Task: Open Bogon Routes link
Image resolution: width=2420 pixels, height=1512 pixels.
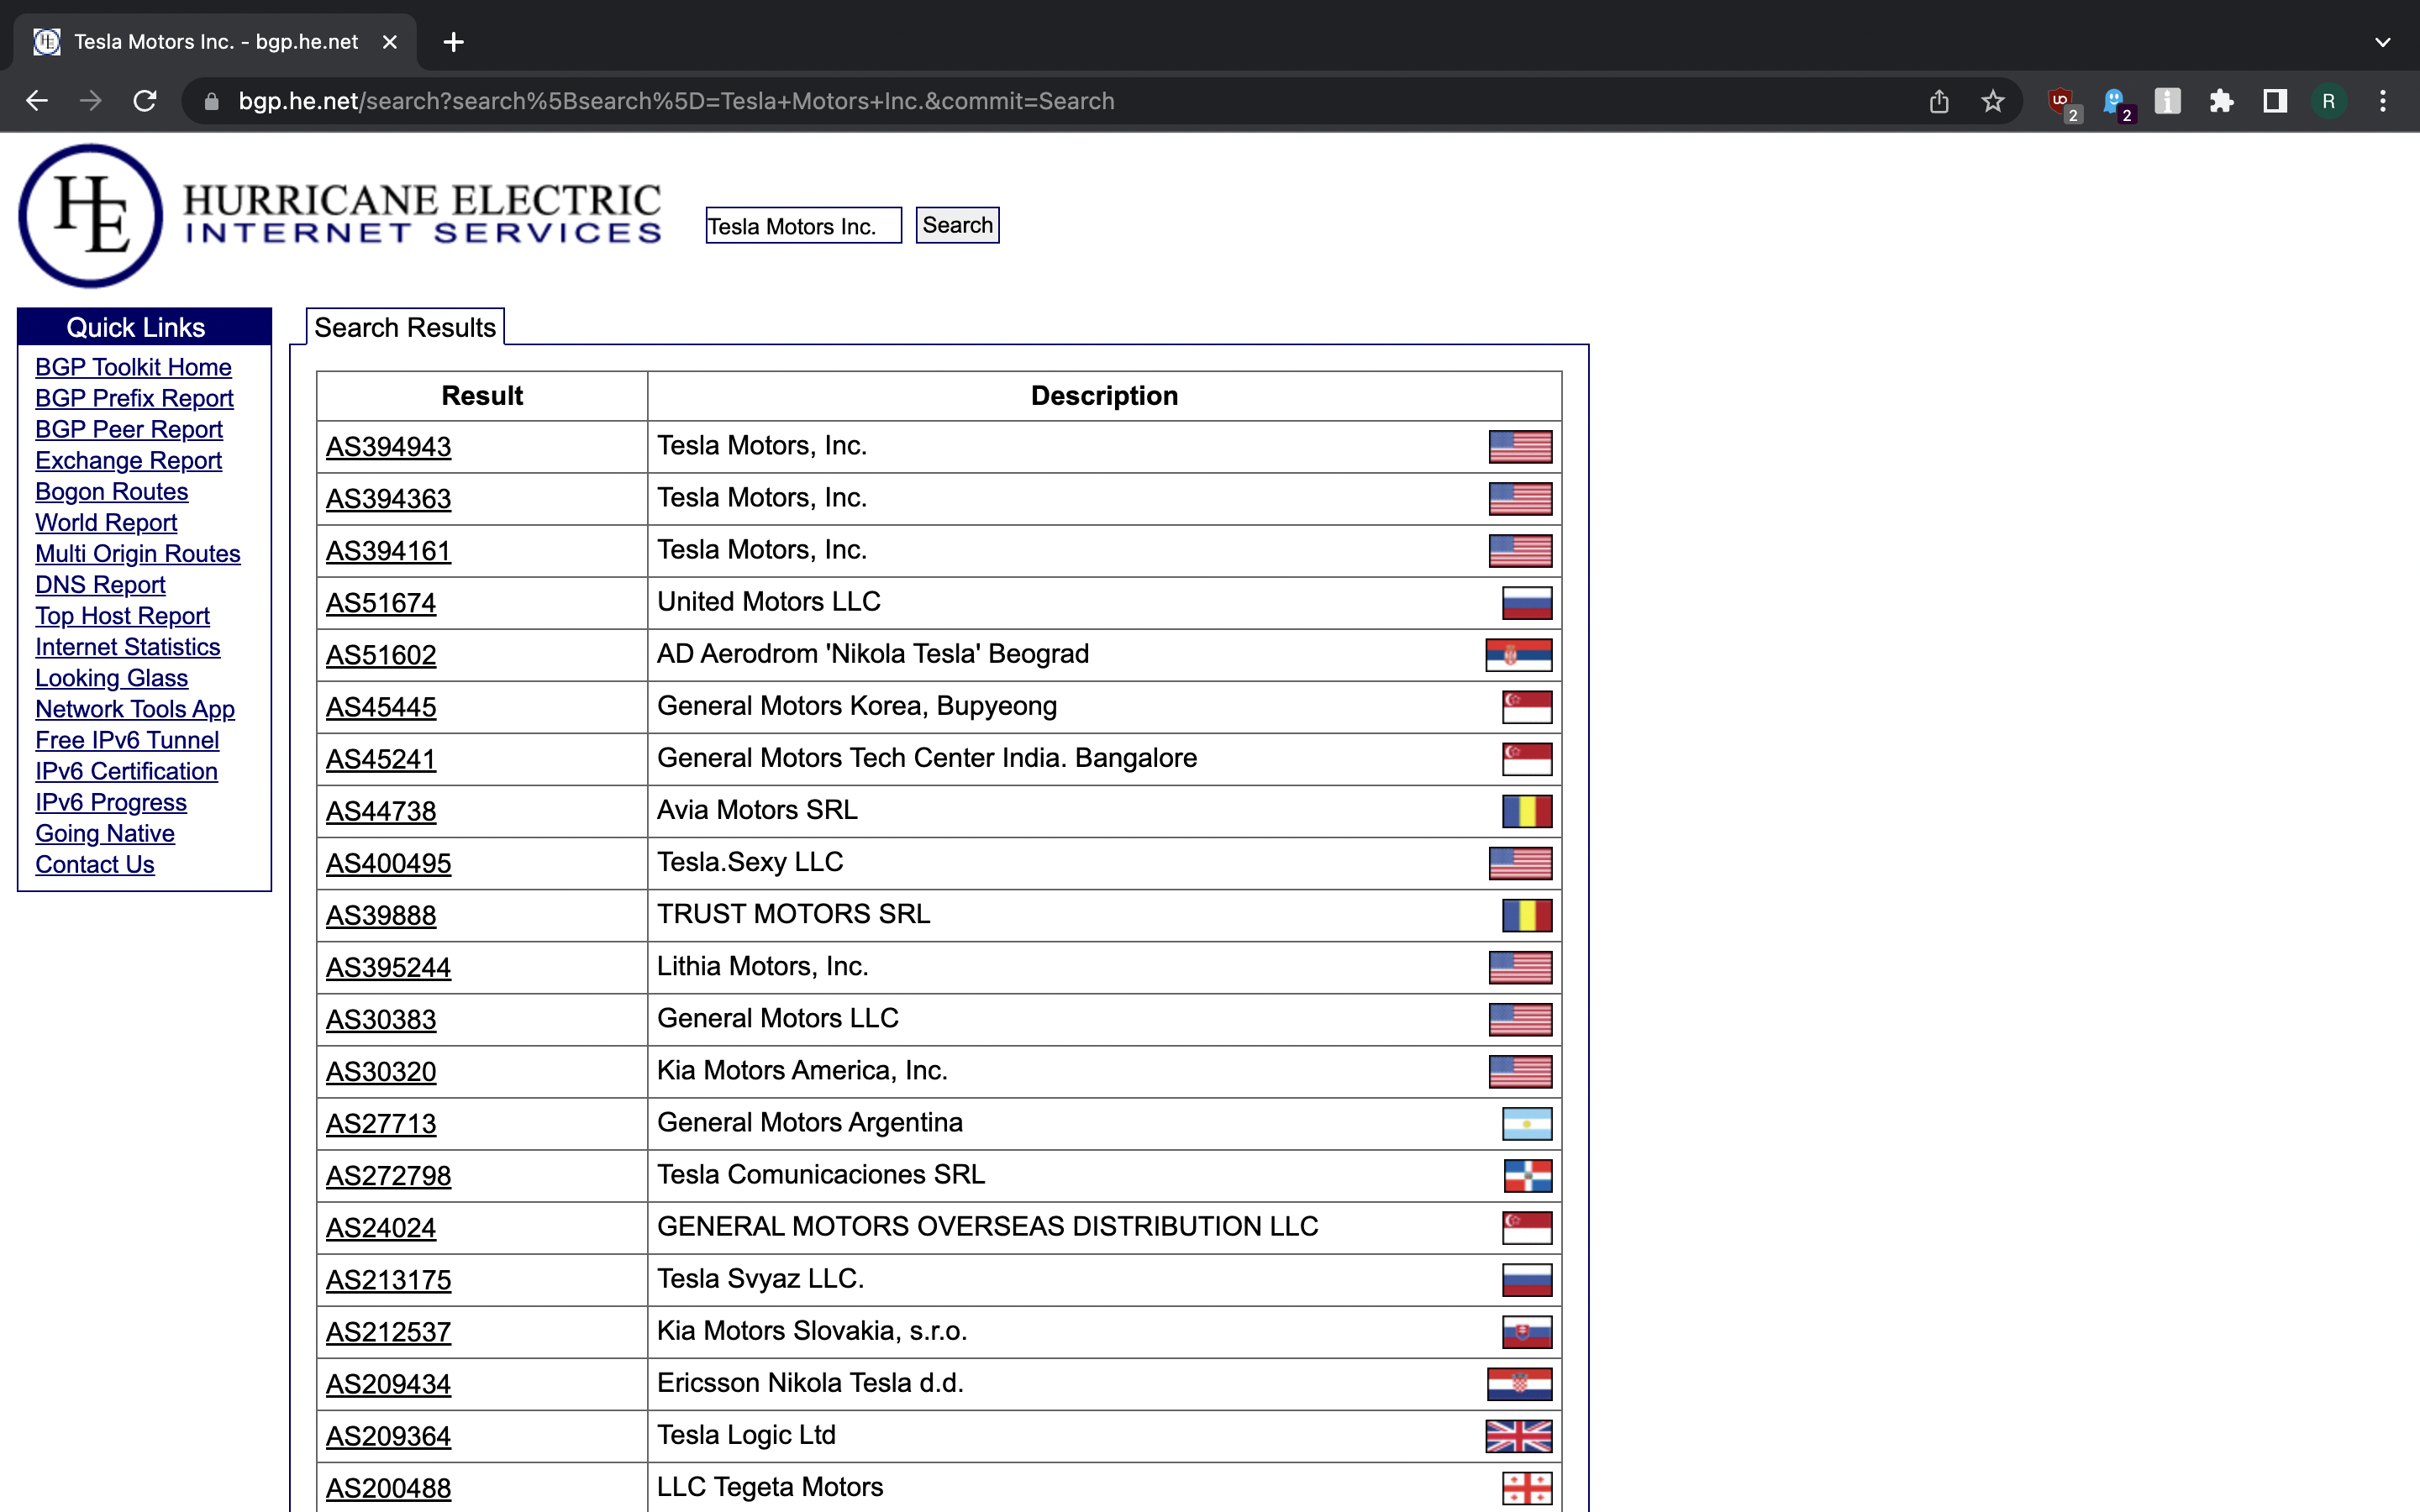Action: [111, 491]
